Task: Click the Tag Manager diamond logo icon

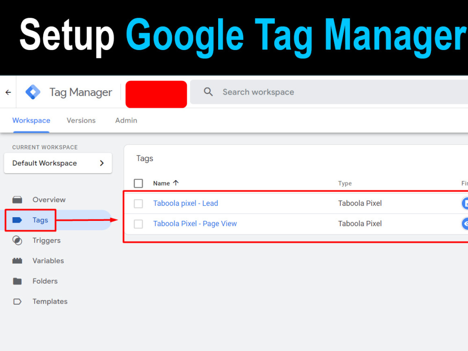Action: tap(33, 92)
